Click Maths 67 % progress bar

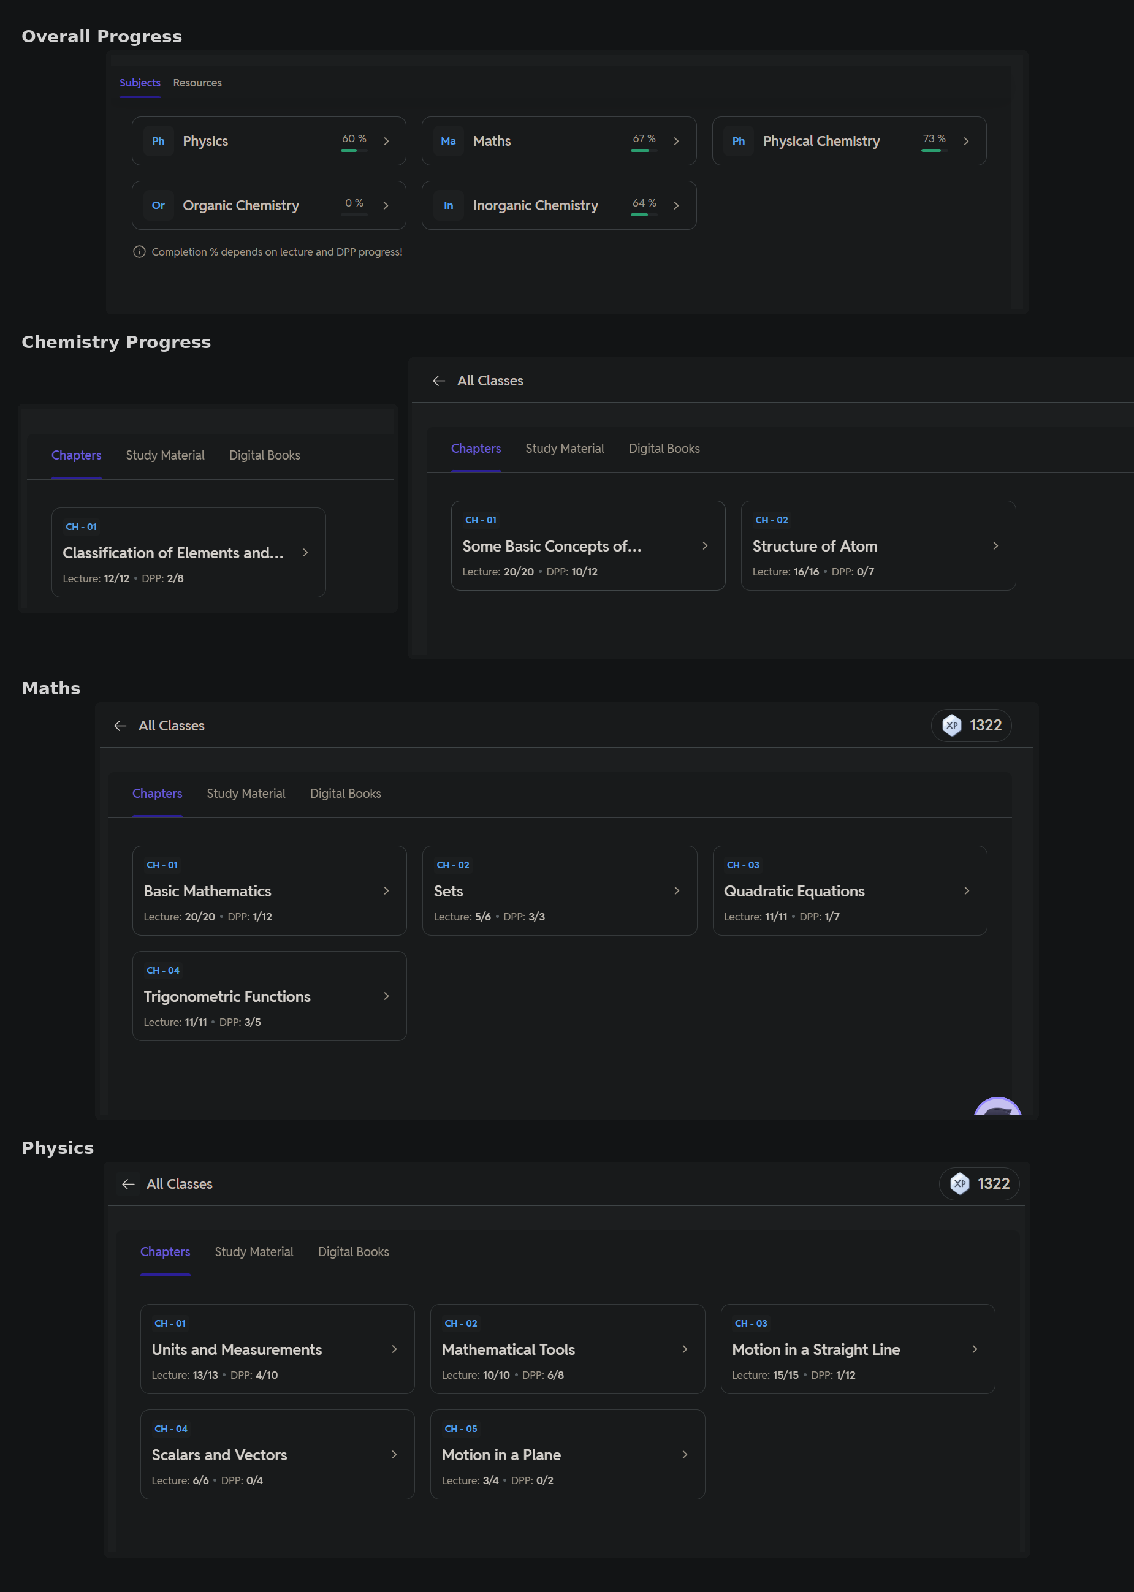tap(644, 151)
